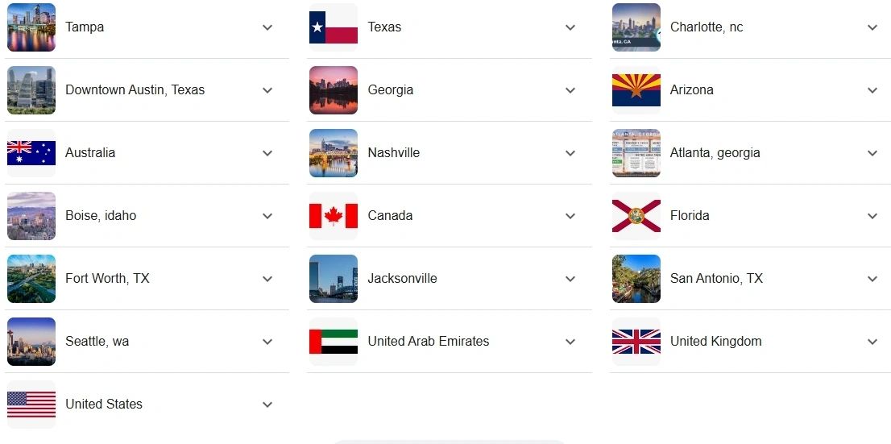The height and width of the screenshot is (444, 891).
Task: Expand the Tampa entry chevron
Action: 267,27
